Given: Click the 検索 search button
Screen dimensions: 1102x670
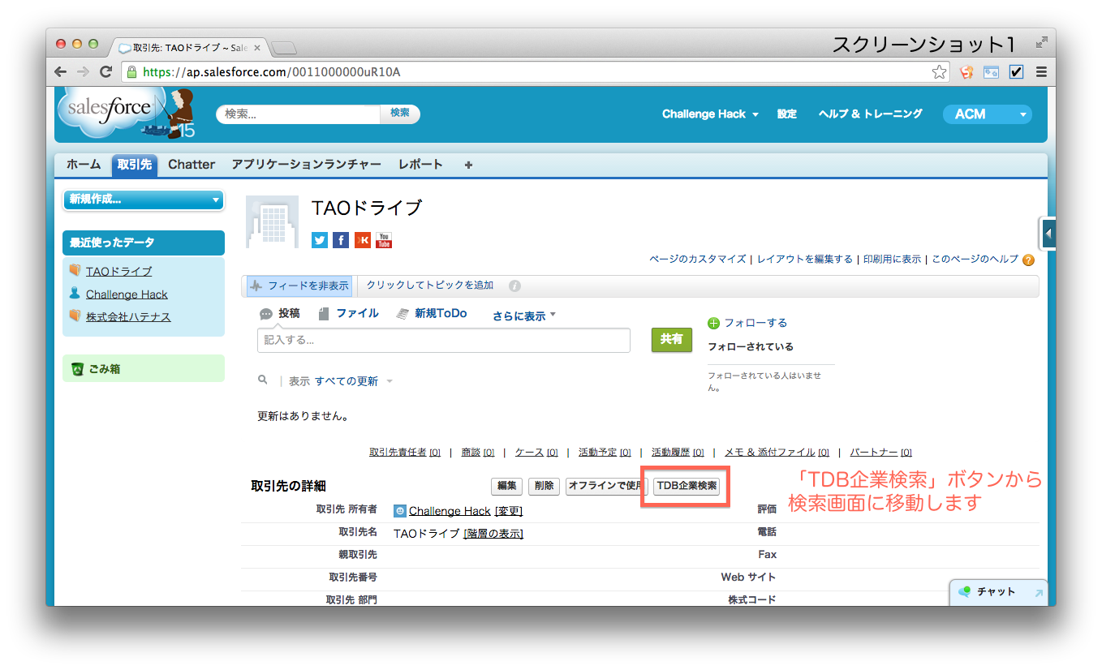Looking at the screenshot, I should point(400,114).
